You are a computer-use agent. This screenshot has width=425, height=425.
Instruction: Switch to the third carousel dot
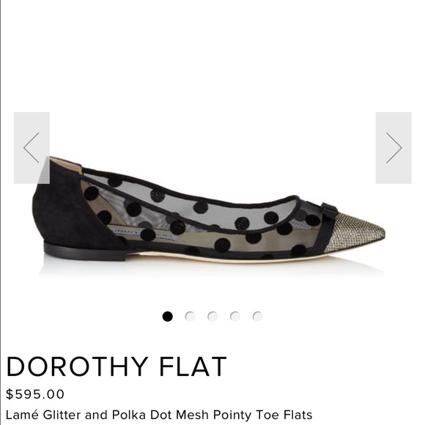tap(212, 317)
